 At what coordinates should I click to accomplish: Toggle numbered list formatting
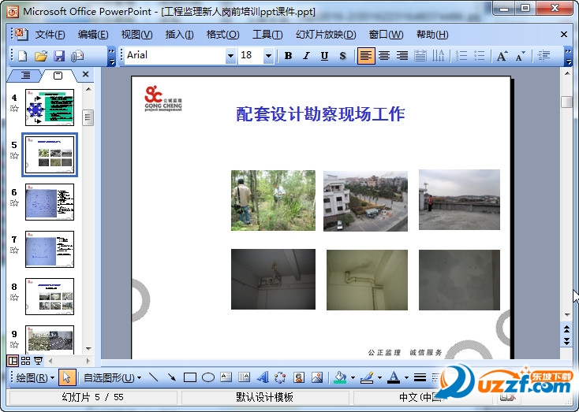click(x=461, y=56)
